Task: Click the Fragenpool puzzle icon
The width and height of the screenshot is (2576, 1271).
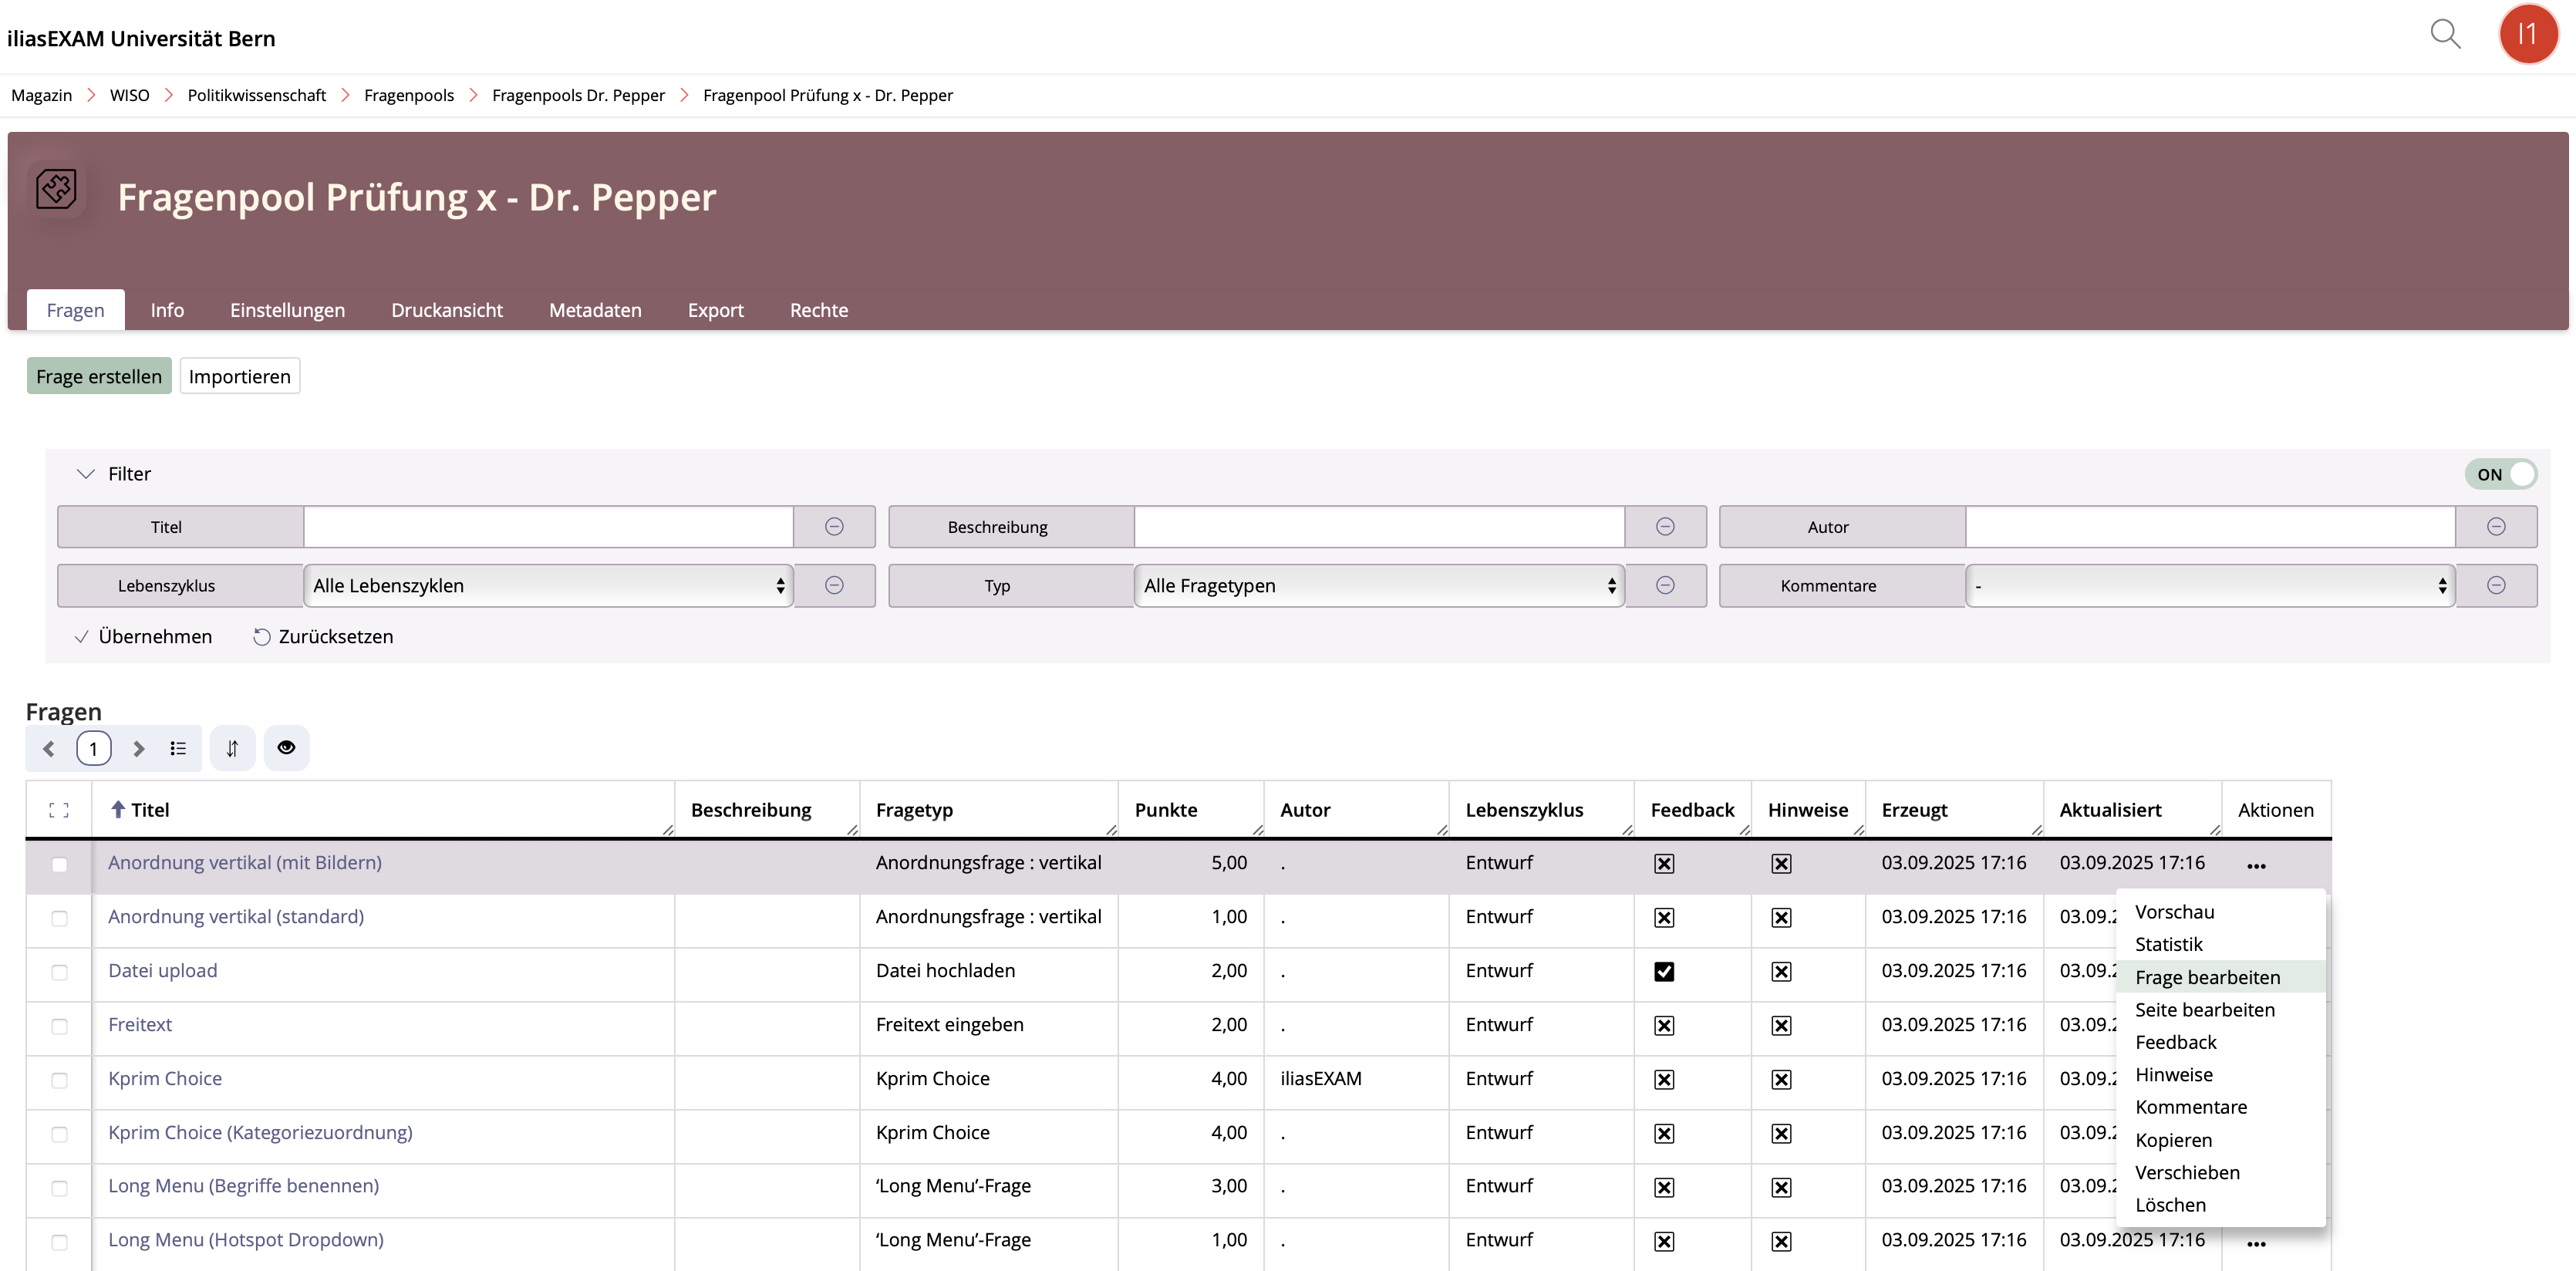Action: tap(56, 188)
